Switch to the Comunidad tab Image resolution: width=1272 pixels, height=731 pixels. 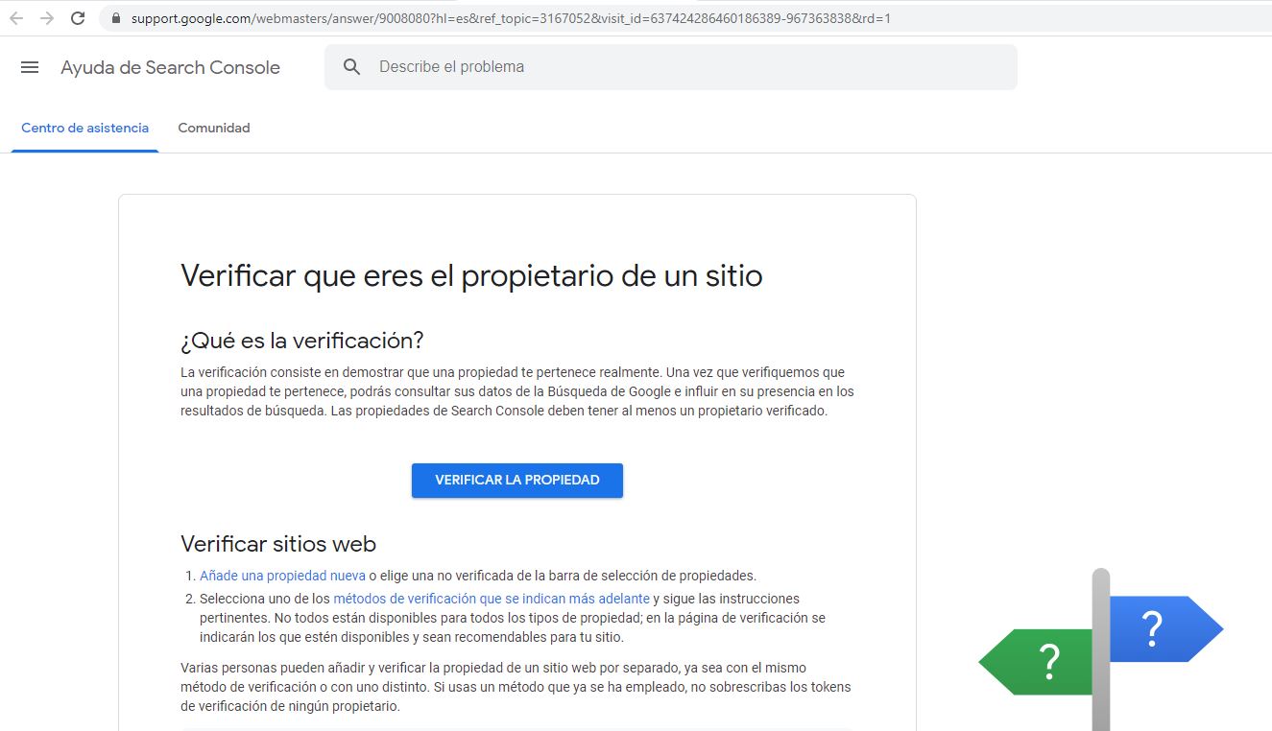point(213,128)
